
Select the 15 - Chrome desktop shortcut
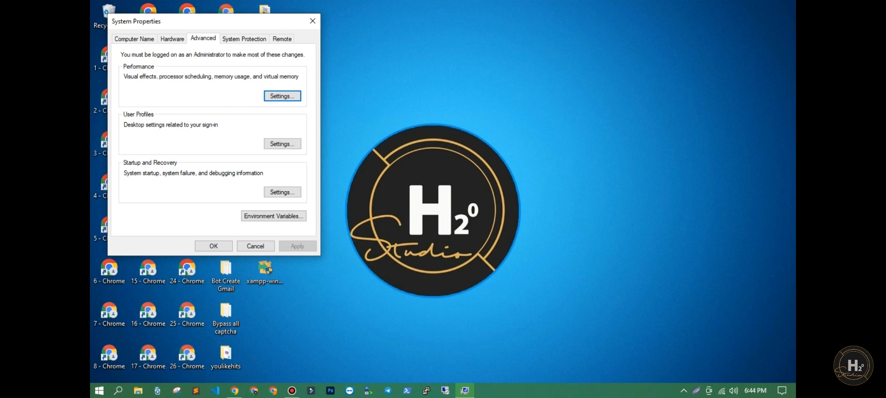148,272
